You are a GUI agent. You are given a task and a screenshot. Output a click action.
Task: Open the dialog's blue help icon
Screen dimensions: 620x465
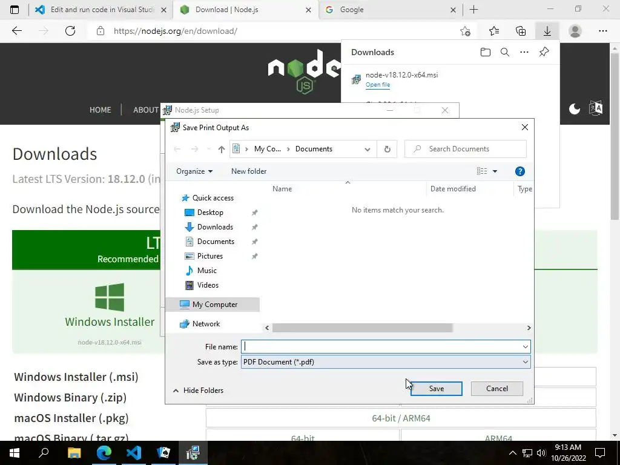click(519, 171)
